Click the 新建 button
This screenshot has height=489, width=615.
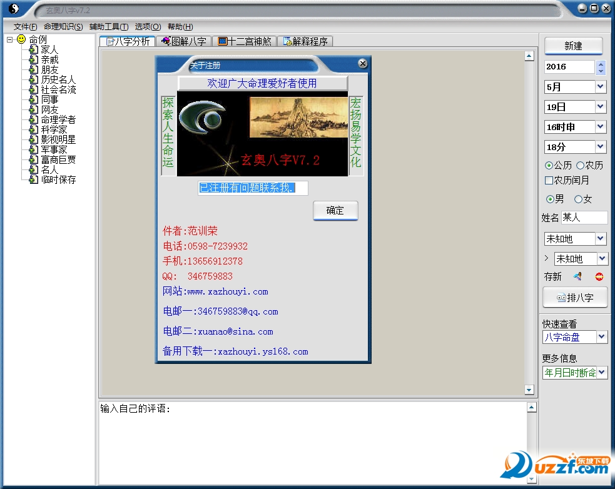tap(573, 46)
